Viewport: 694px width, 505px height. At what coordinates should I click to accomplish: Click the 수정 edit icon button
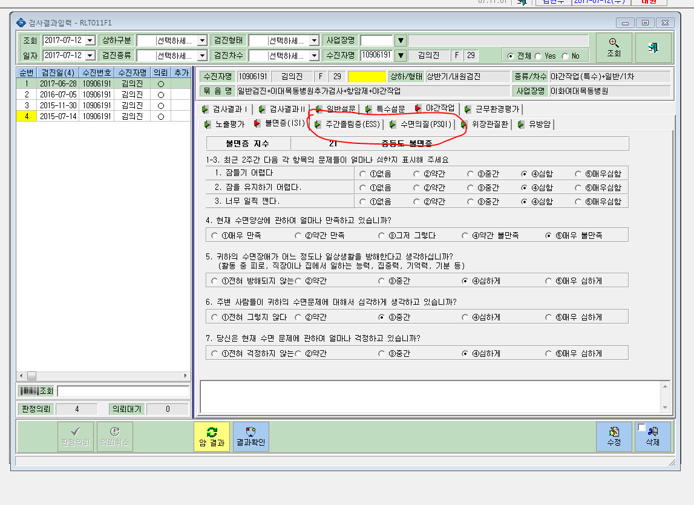614,437
